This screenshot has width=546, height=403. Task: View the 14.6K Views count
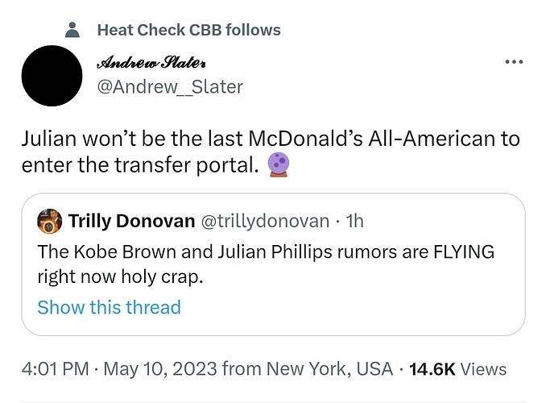(458, 369)
